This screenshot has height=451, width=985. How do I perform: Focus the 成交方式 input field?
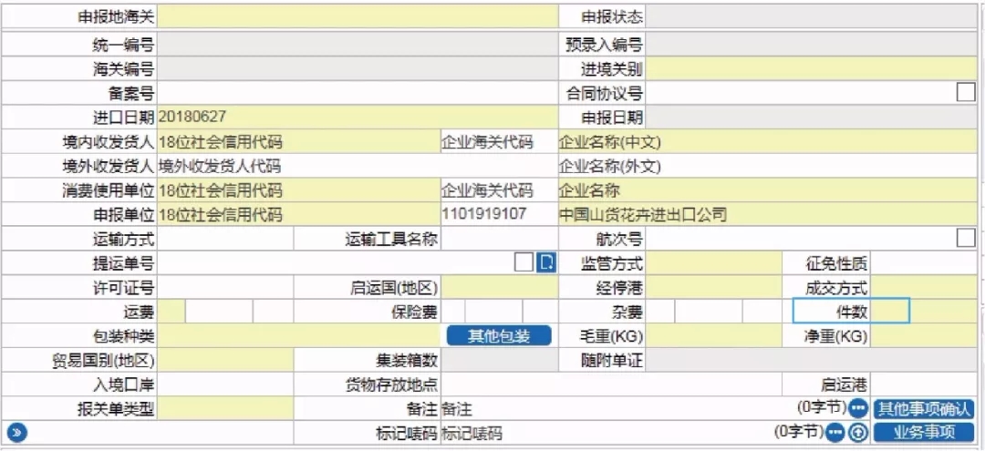tap(924, 287)
